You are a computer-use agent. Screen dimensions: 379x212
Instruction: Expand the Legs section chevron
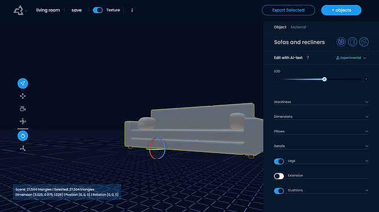pyautogui.click(x=366, y=161)
